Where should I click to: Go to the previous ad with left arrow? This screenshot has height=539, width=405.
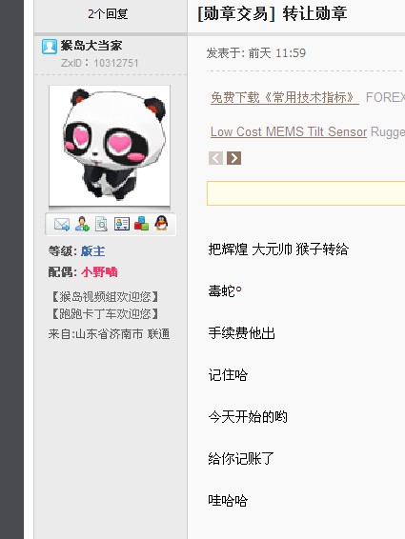pyautogui.click(x=215, y=158)
